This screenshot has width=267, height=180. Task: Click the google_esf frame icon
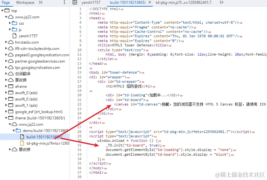pos(11,112)
